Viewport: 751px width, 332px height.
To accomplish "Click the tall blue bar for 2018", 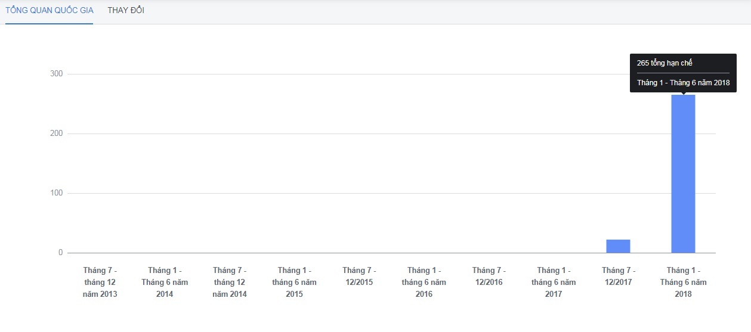I will (x=683, y=173).
